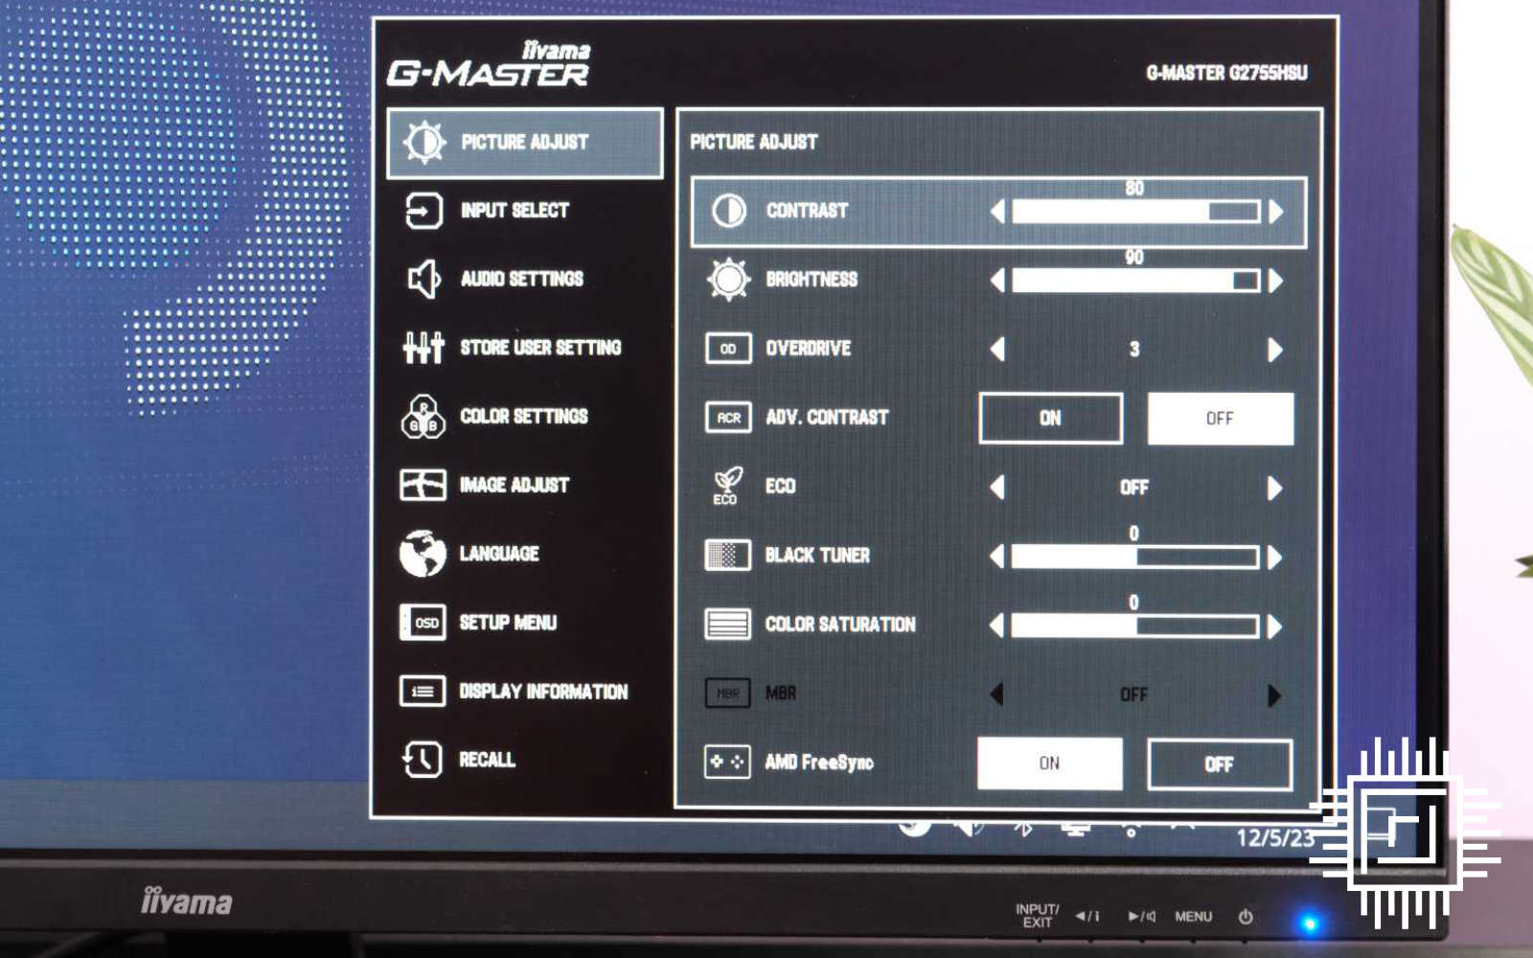Change MBR with right arrow

pyautogui.click(x=1274, y=696)
